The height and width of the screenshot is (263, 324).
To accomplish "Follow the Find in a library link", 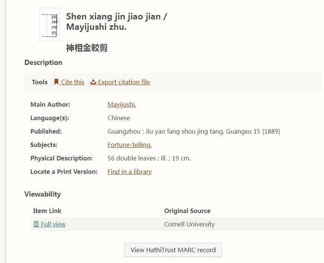I will (x=130, y=172).
